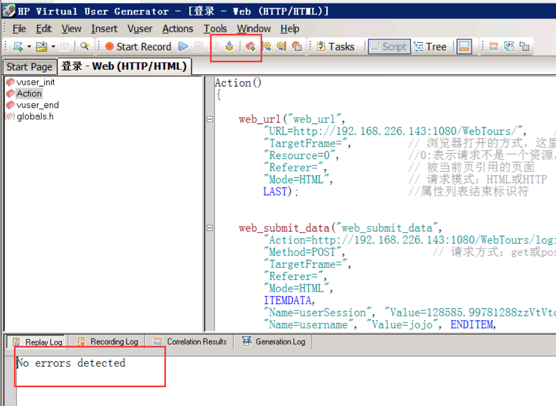Collapse the web_url code block
Image resolution: width=556 pixels, height=406 pixels.
210,119
